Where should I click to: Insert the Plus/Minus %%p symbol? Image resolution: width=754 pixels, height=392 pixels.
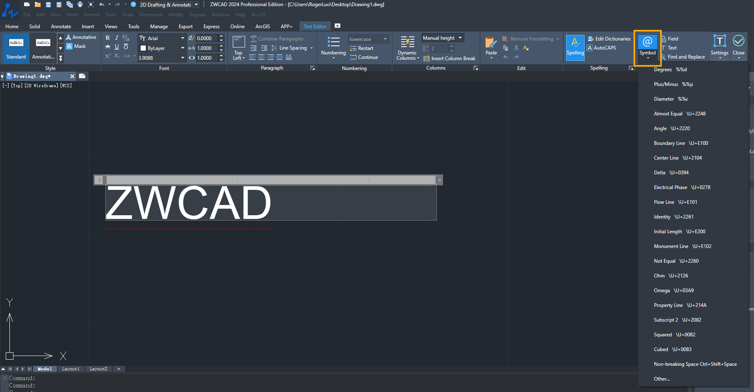tap(693, 84)
